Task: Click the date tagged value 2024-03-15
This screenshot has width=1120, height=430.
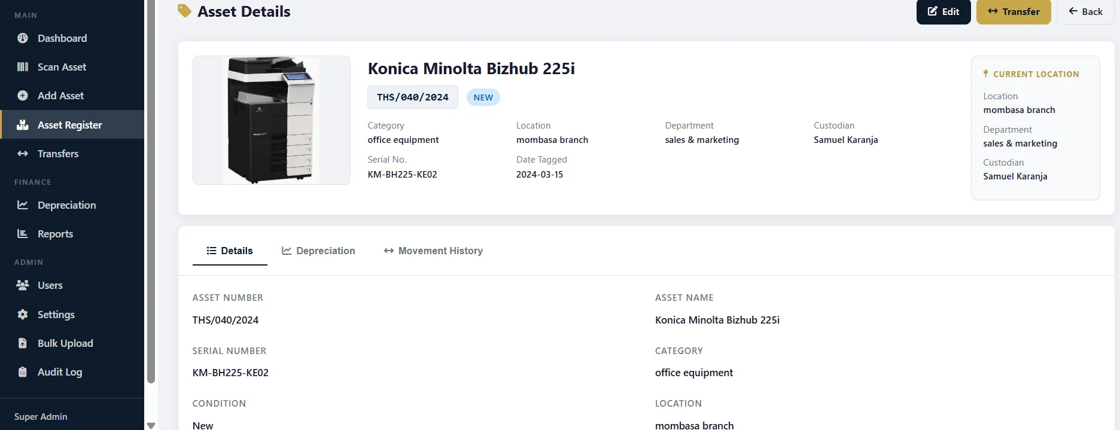Action: click(x=540, y=175)
